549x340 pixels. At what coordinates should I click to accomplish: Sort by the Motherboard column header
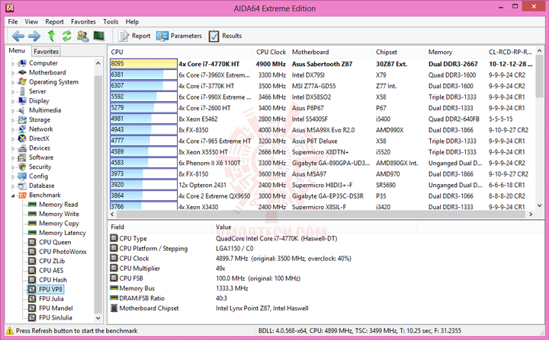330,52
